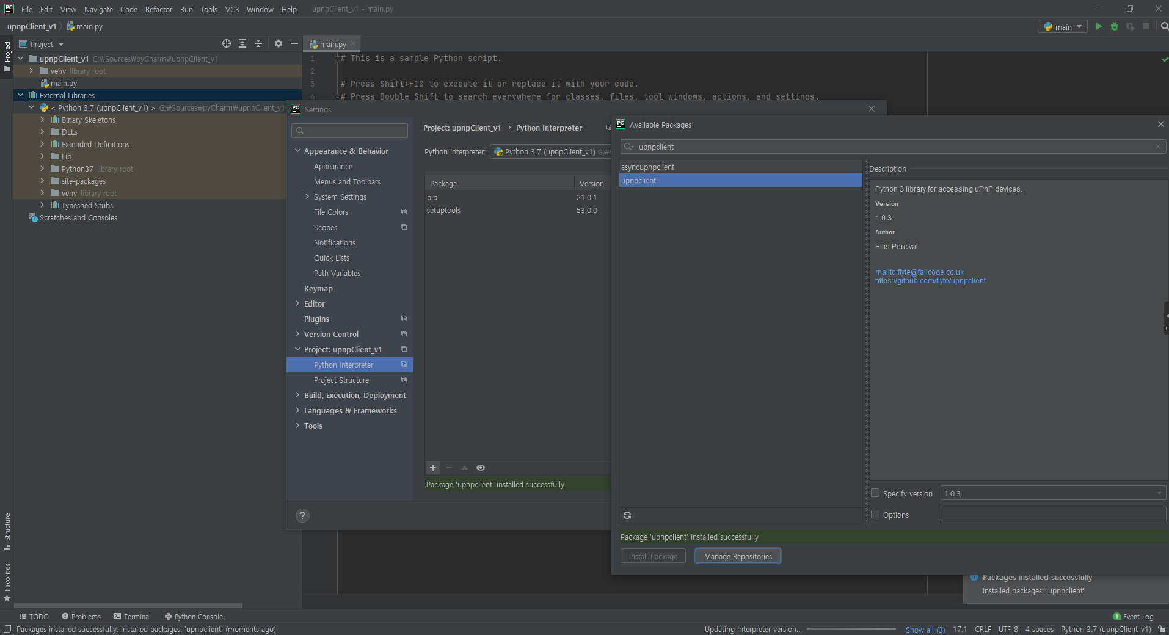1169x635 pixels.
Task: Click the Project panel horizontal scrollbar
Action: coord(128,606)
